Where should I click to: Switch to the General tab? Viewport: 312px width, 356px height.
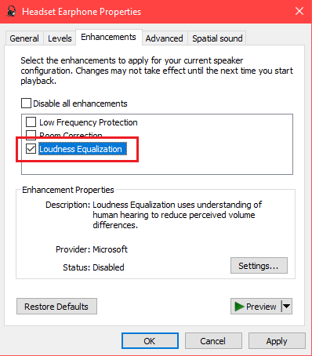pos(24,38)
